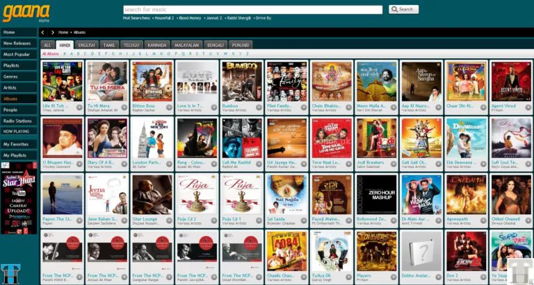534x285 pixels.
Task: Go forward with the right arrow
Action: (x=52, y=33)
